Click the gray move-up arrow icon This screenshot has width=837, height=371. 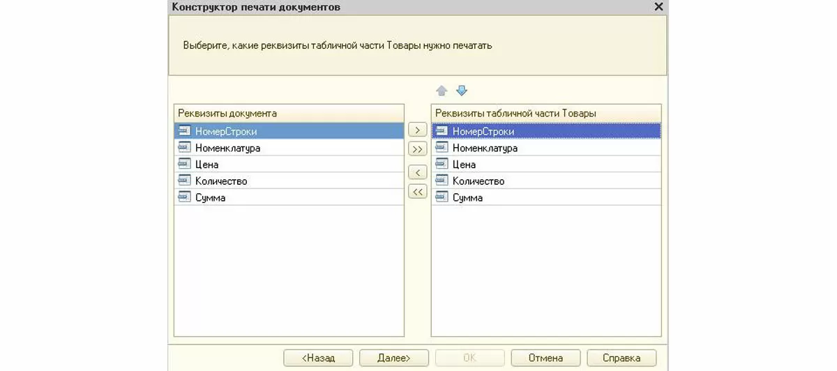[442, 91]
